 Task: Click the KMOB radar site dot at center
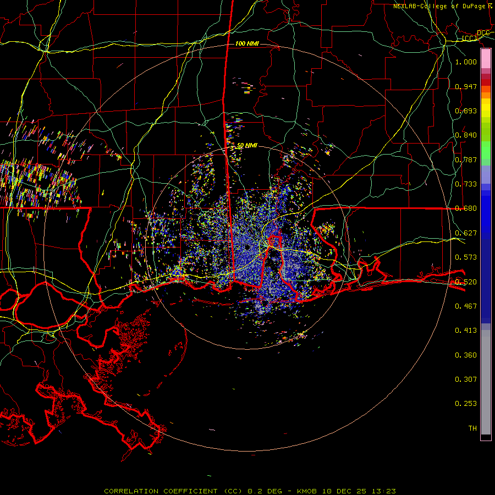tap(247, 247)
